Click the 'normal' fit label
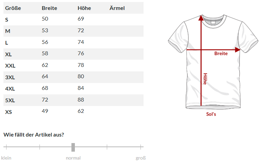Viewport: 261px width, 164px height. pos(73,158)
